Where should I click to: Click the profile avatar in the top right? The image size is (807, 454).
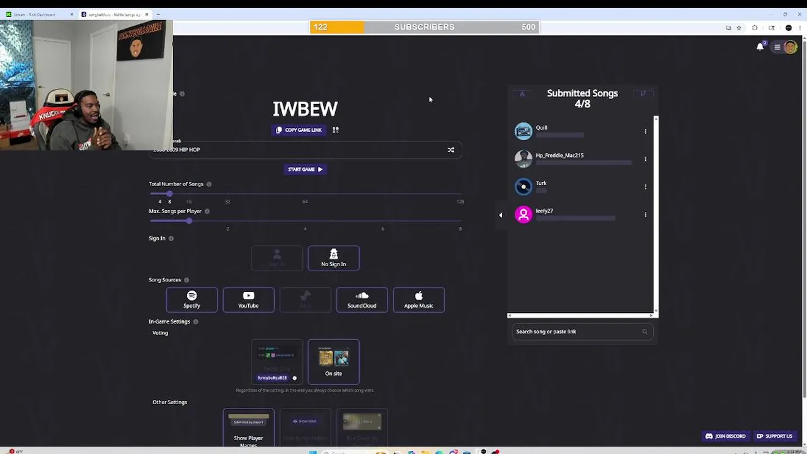(x=791, y=47)
